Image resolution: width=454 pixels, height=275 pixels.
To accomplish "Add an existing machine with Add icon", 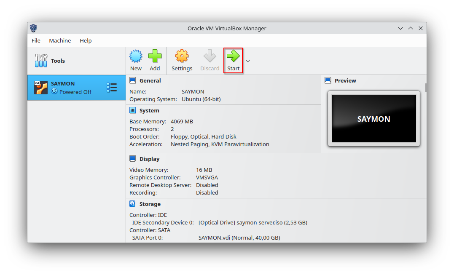I will (x=155, y=56).
